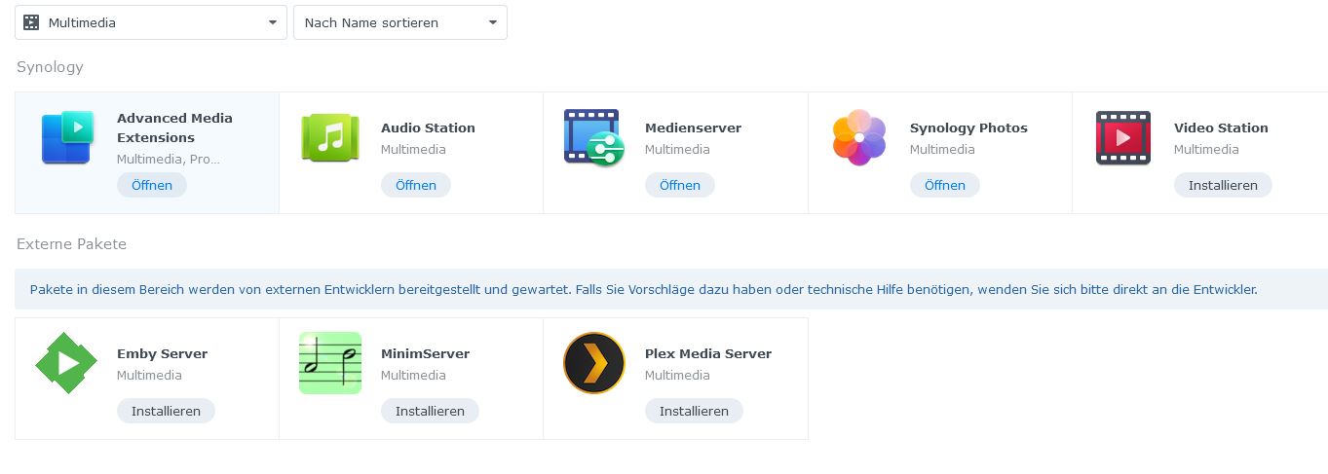
Task: Click the green Audio Station icon
Action: (x=330, y=137)
